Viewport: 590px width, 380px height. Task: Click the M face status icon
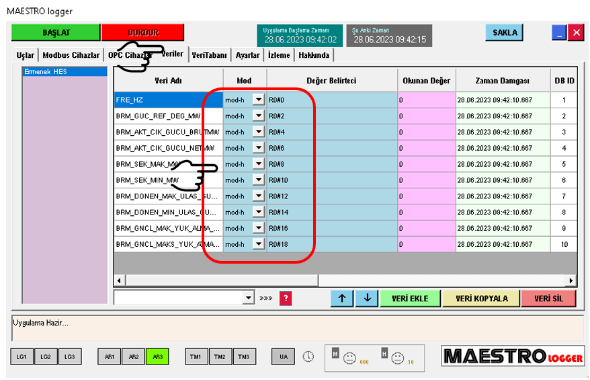pos(349,358)
